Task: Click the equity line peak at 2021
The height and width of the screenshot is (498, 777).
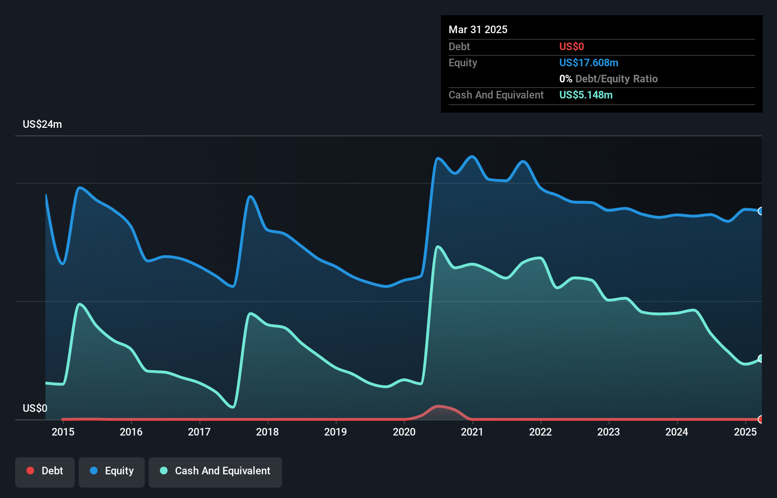Action: tap(472, 156)
